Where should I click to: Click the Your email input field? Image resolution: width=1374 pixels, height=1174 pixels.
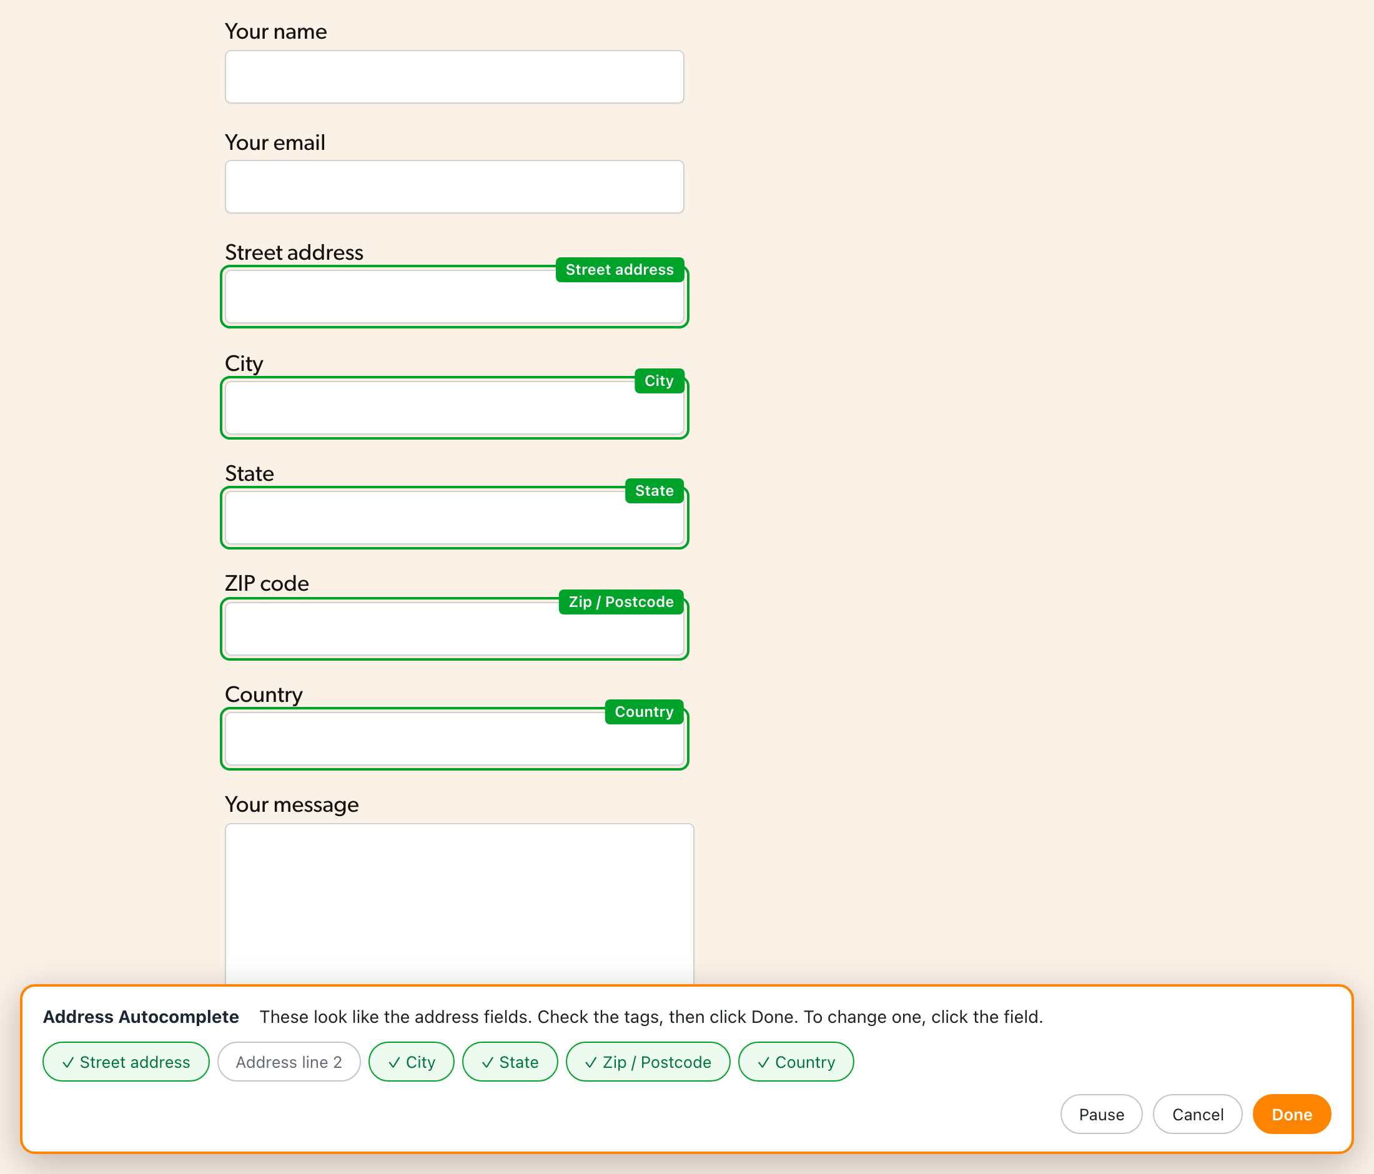(x=454, y=187)
